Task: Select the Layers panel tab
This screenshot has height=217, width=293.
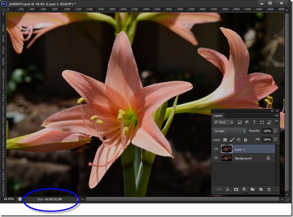Action: [x=218, y=115]
